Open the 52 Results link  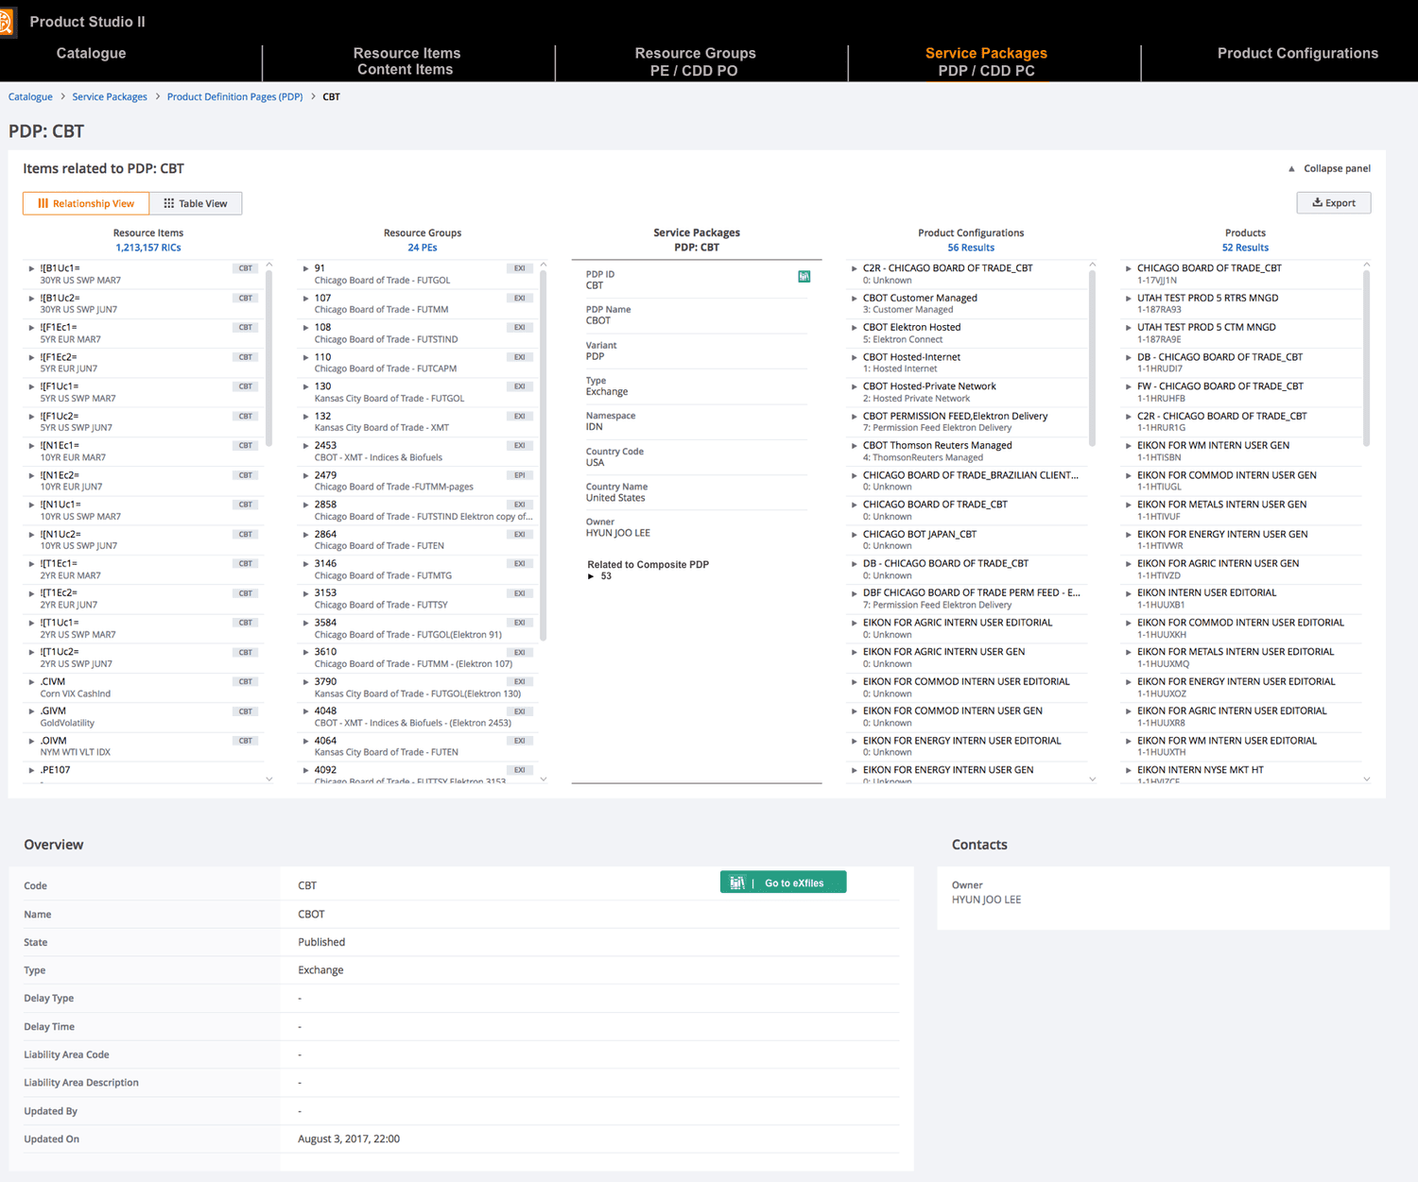(1245, 248)
